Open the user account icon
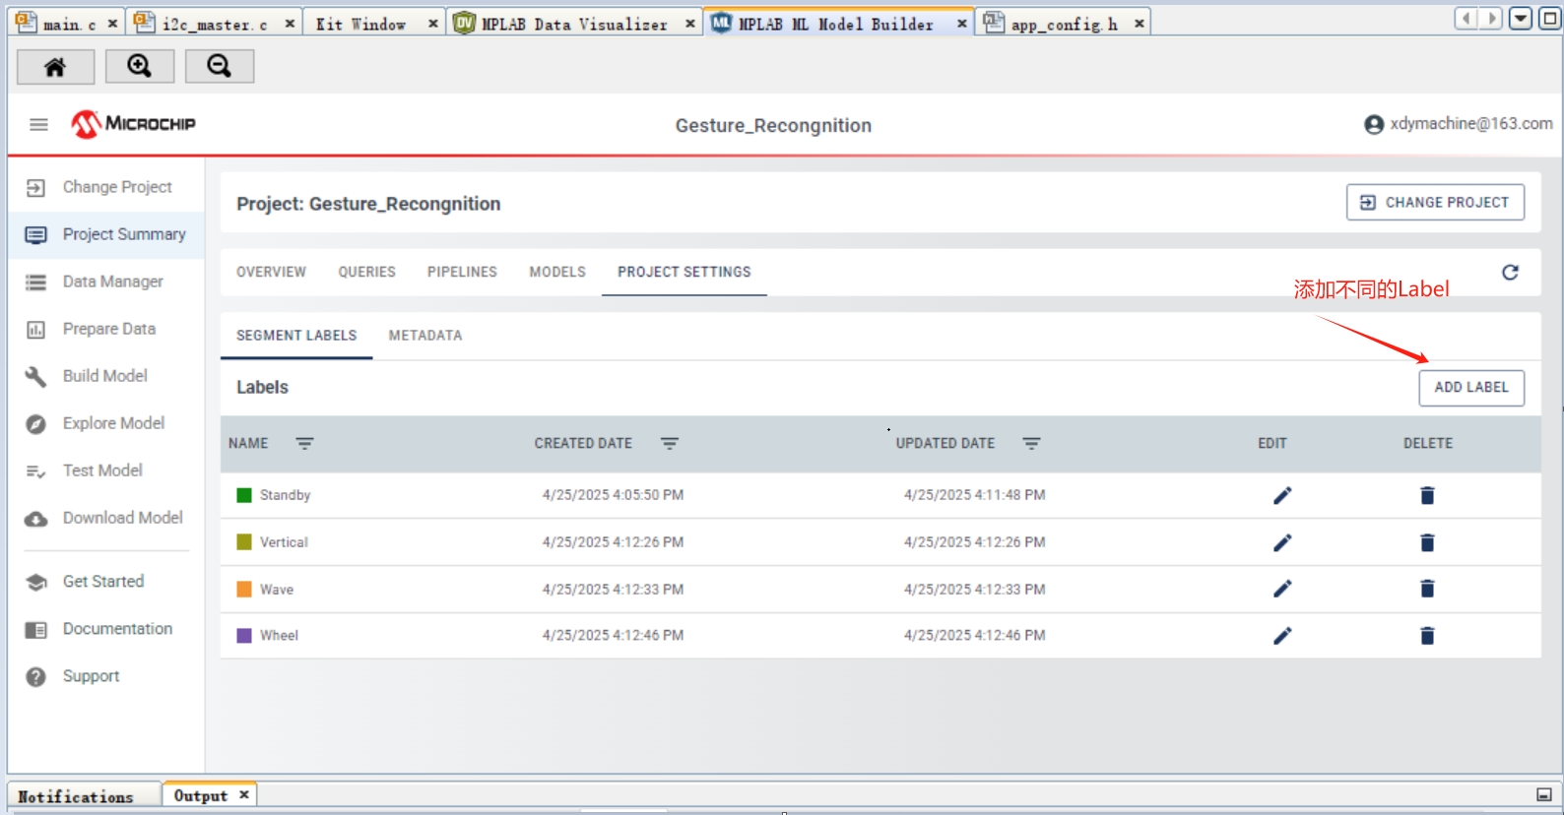This screenshot has height=815, width=1564. point(1374,124)
